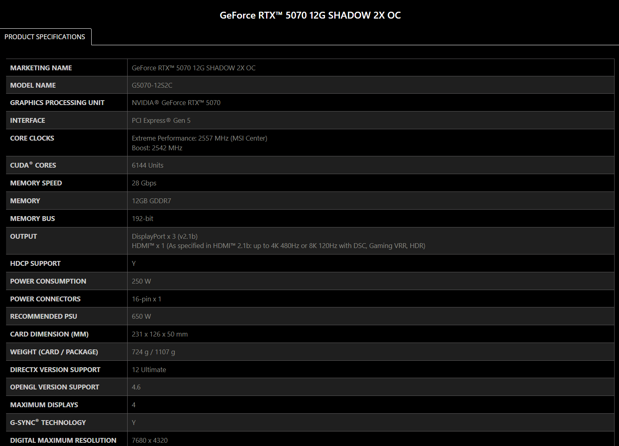Viewport: 619px width, 446px height.
Task: Select the DirectX Version Support label
Action: coord(55,370)
